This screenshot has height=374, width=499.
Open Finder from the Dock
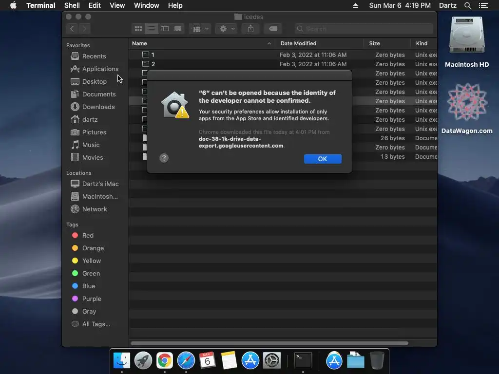click(x=121, y=361)
